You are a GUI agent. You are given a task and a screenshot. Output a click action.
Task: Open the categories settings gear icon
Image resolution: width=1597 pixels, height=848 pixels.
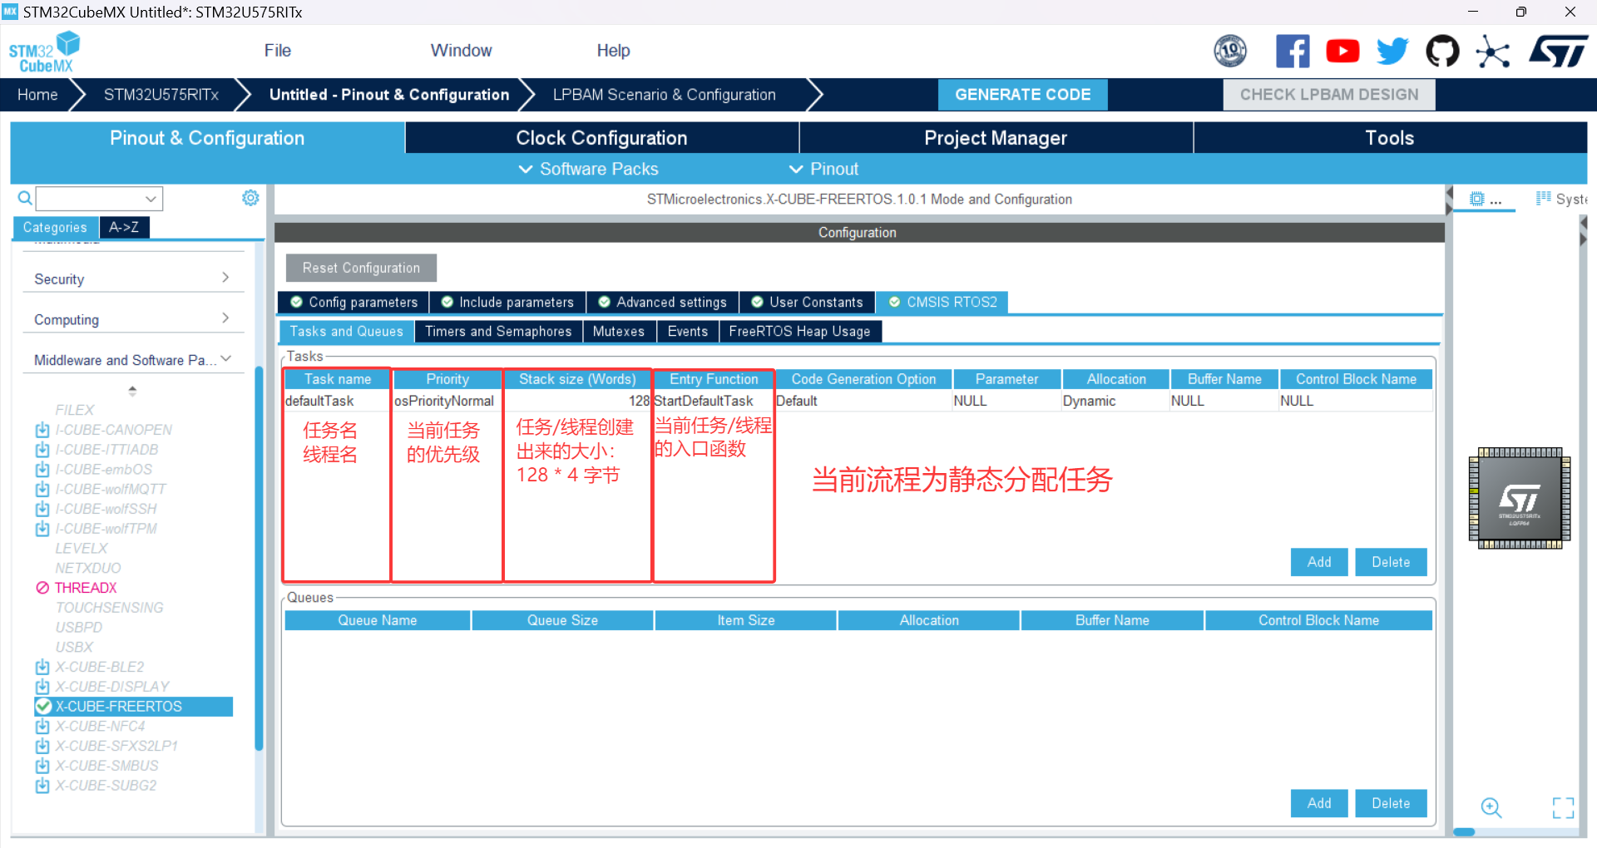250,198
